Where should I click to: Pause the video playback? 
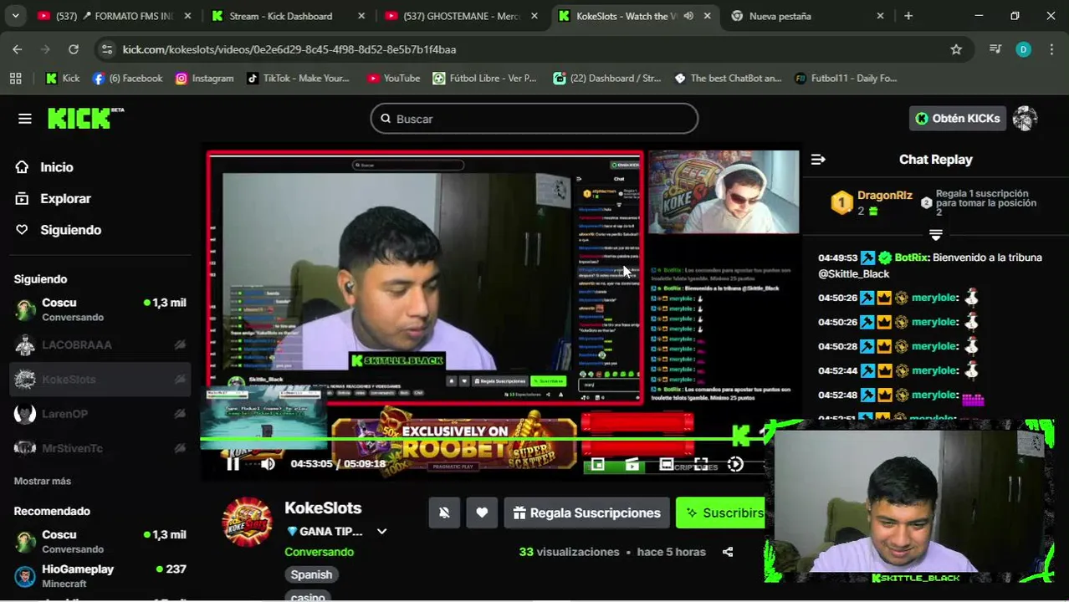pyautogui.click(x=233, y=464)
